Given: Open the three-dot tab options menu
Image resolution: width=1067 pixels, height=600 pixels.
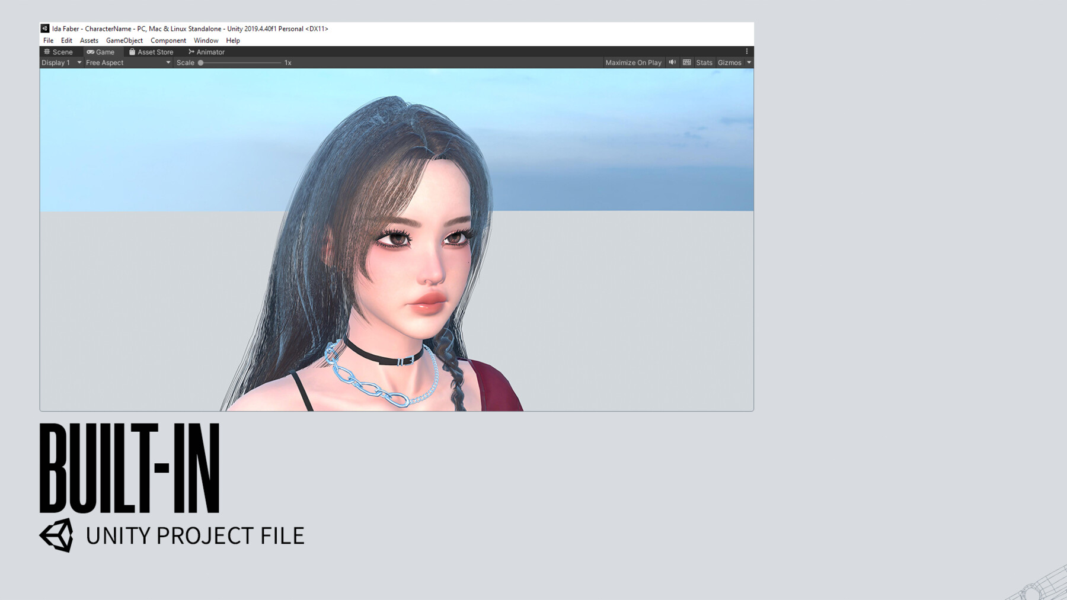Looking at the screenshot, I should click(747, 52).
